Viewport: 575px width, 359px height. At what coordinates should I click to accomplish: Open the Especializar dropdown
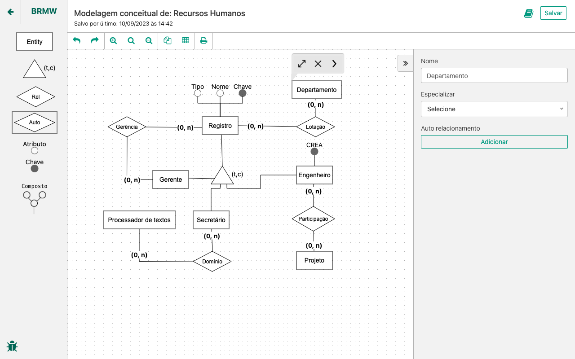(494, 109)
